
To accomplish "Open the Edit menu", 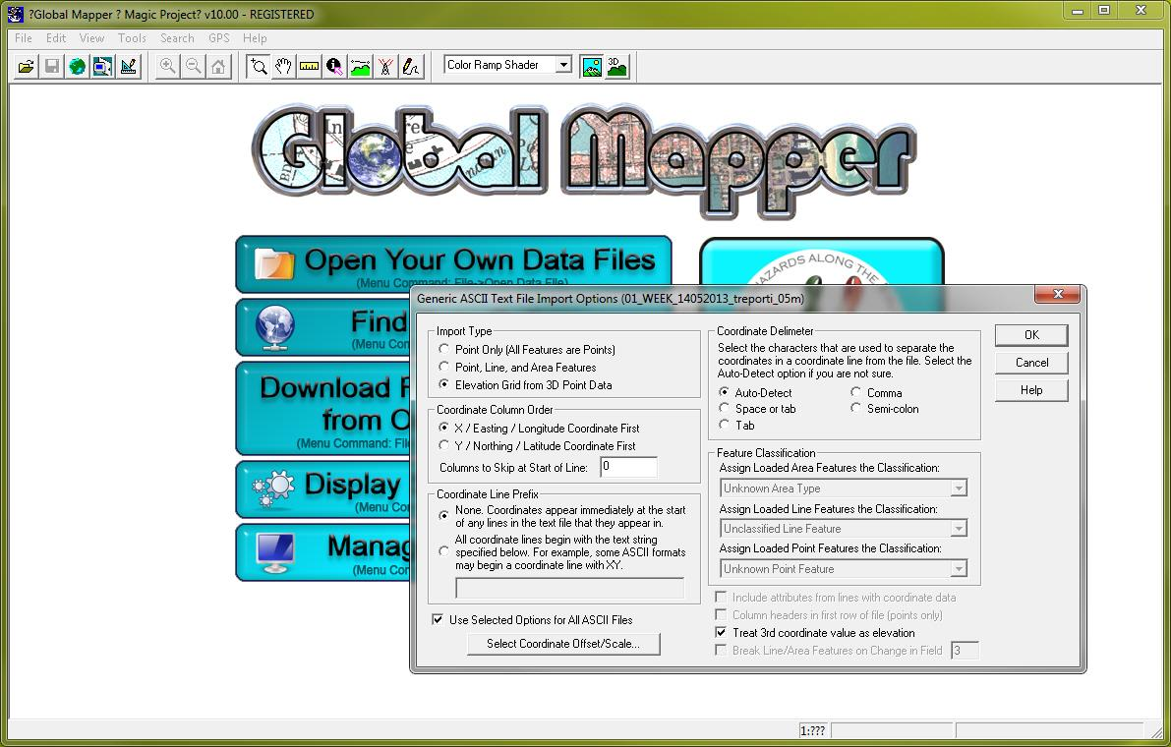I will [x=56, y=38].
